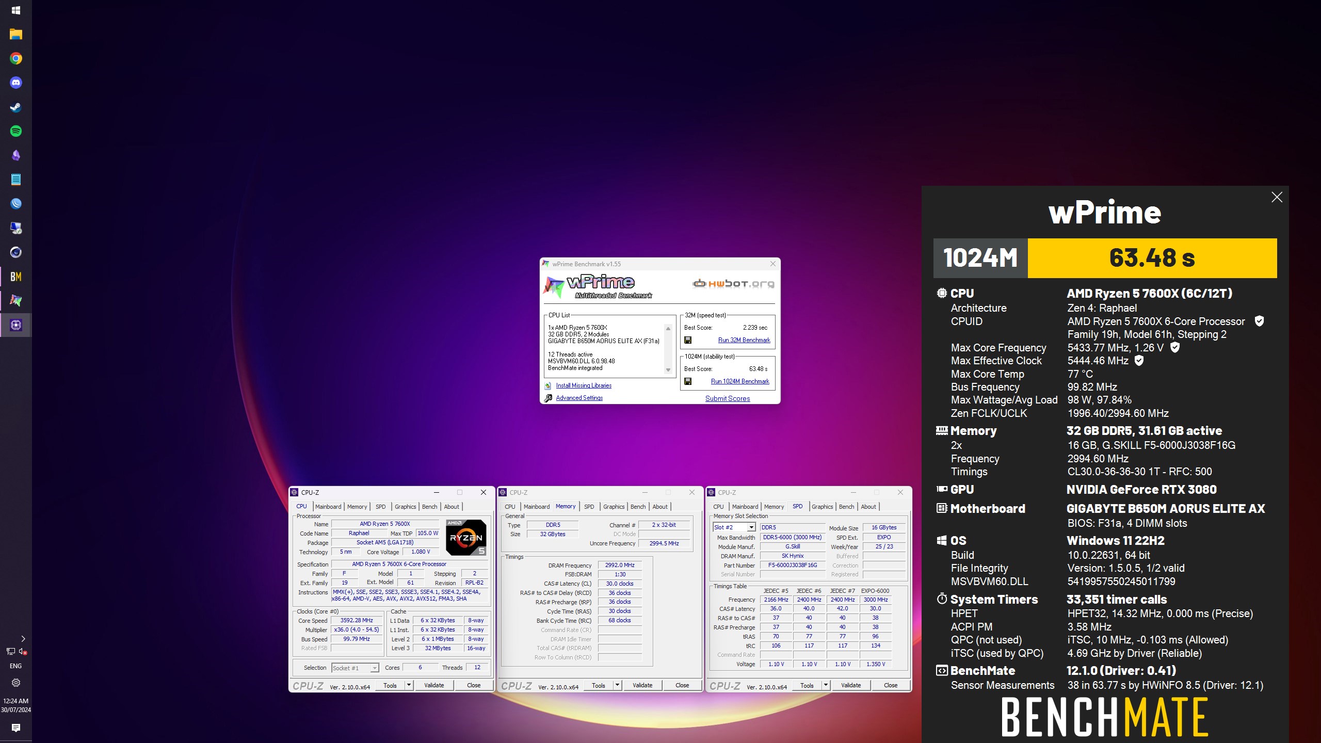
Task: Open Steam from the taskbar
Action: 15,107
